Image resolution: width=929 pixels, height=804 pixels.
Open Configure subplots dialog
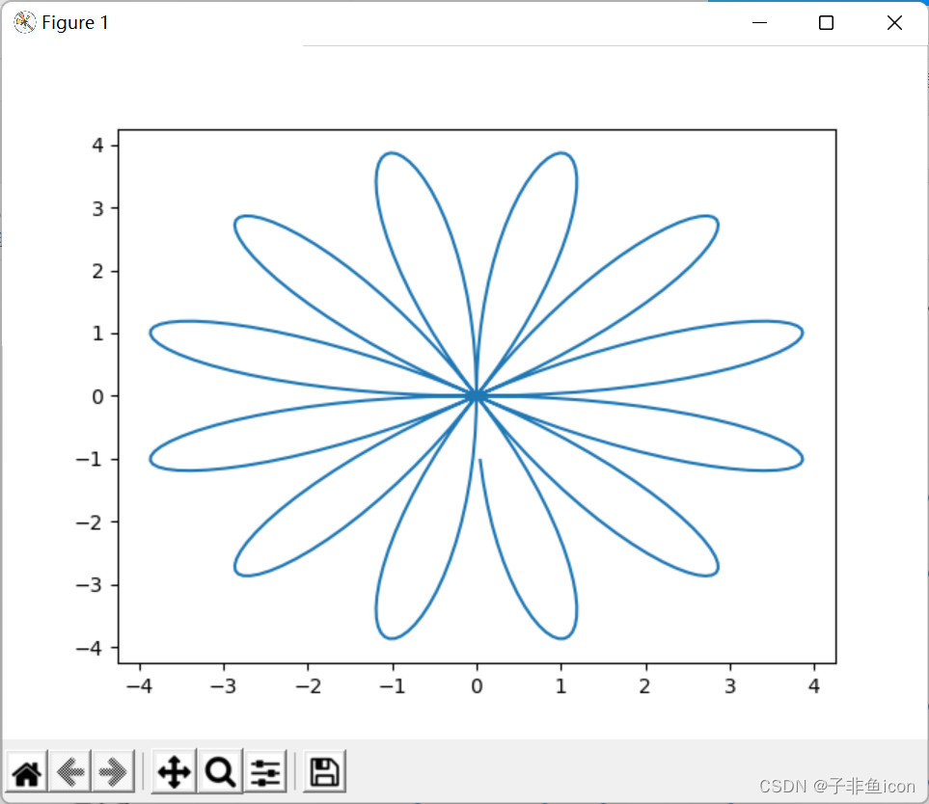[265, 771]
